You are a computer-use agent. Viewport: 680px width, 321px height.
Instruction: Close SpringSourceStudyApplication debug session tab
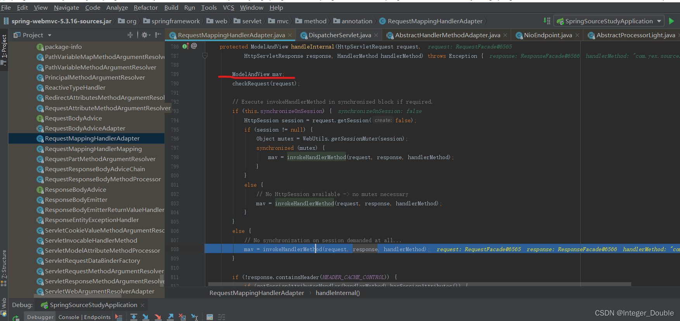pyautogui.click(x=142, y=305)
